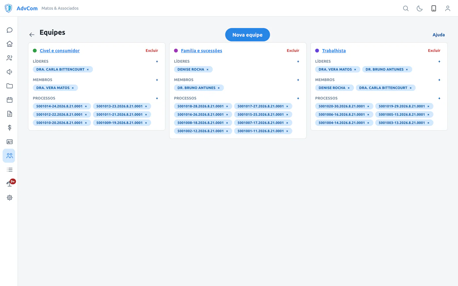
Task: Select the highlighted teams icon in sidebar
Action: (x=9, y=156)
